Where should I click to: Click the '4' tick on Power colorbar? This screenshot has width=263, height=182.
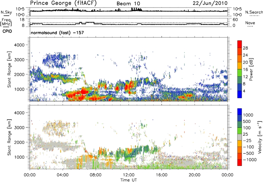[244, 91]
